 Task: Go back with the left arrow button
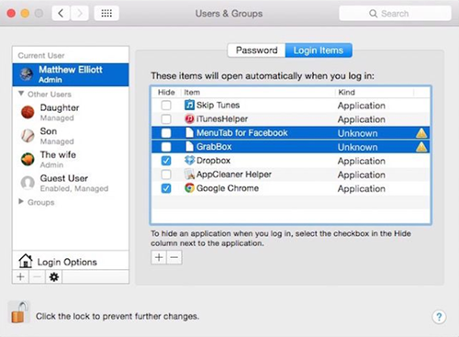click(62, 14)
